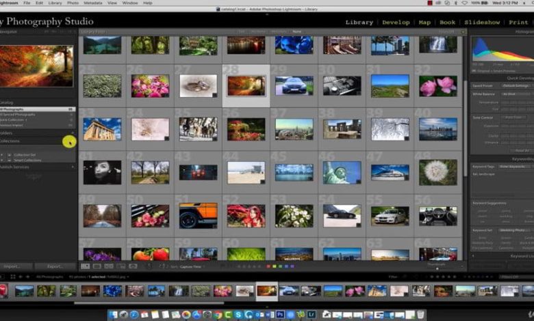
Task: Open Microsoft Word from the Dock
Action: [270, 315]
